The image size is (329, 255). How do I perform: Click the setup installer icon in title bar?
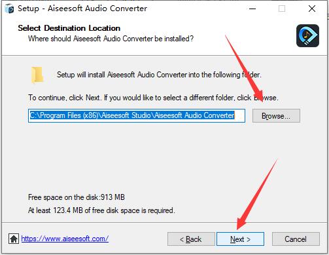coord(9,9)
